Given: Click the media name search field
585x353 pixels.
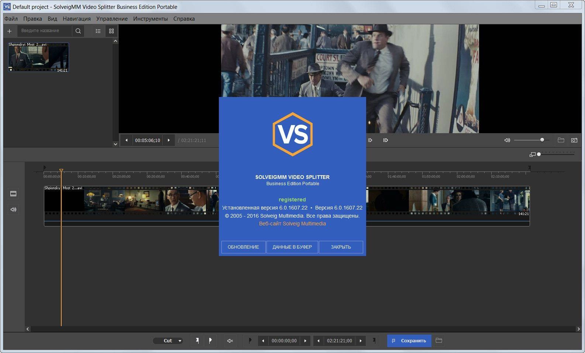Looking at the screenshot, I should tap(45, 31).
